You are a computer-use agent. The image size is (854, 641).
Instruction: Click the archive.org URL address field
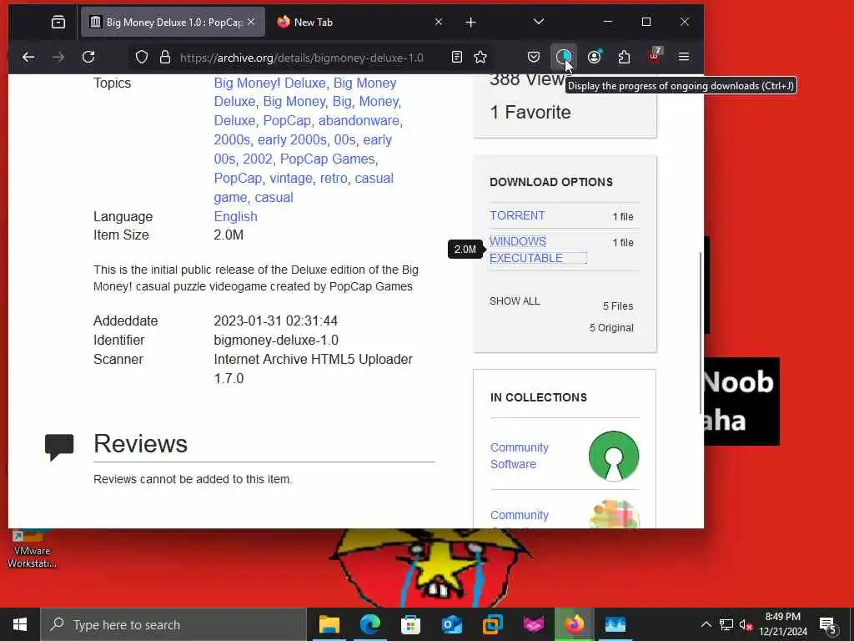click(302, 58)
